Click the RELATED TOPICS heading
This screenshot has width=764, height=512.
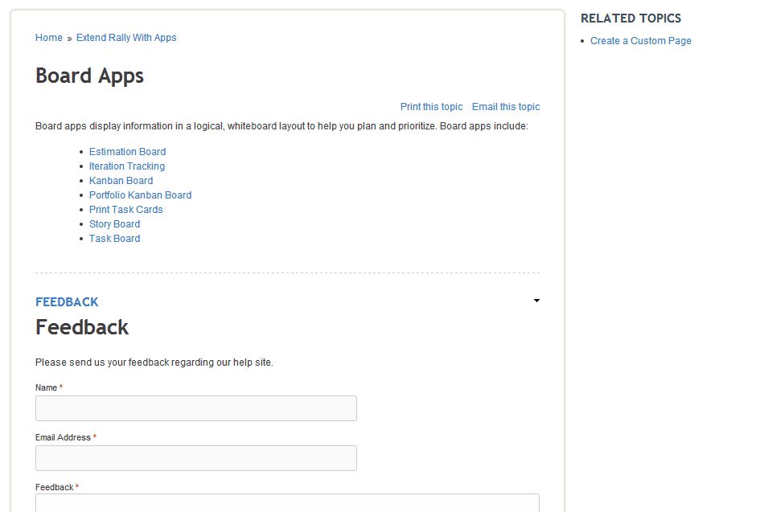[631, 18]
